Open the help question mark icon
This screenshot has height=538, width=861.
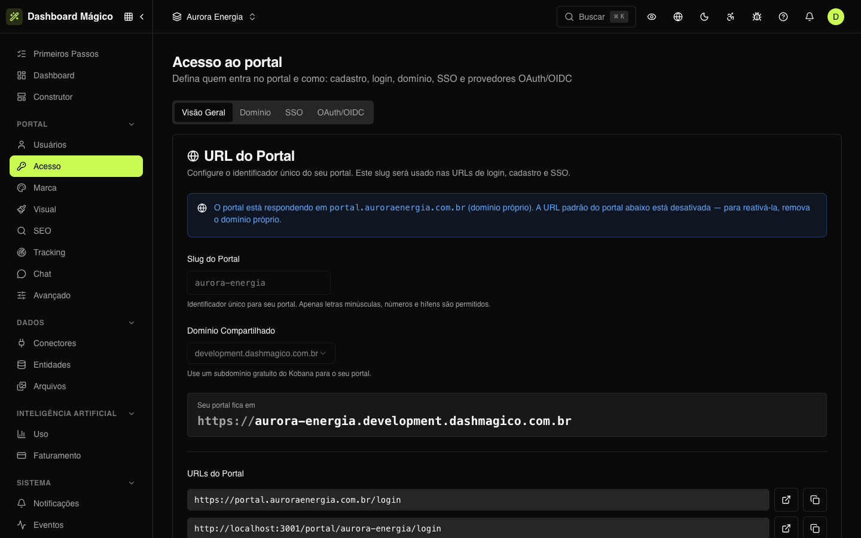pyautogui.click(x=783, y=17)
